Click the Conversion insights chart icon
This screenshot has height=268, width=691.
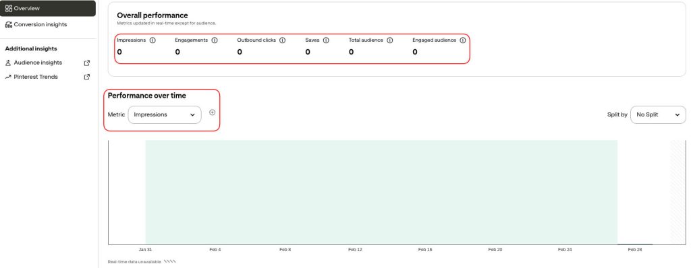[x=8, y=25]
